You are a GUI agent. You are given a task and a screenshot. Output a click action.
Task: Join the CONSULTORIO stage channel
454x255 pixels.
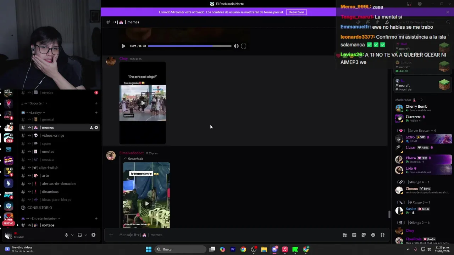(59, 208)
